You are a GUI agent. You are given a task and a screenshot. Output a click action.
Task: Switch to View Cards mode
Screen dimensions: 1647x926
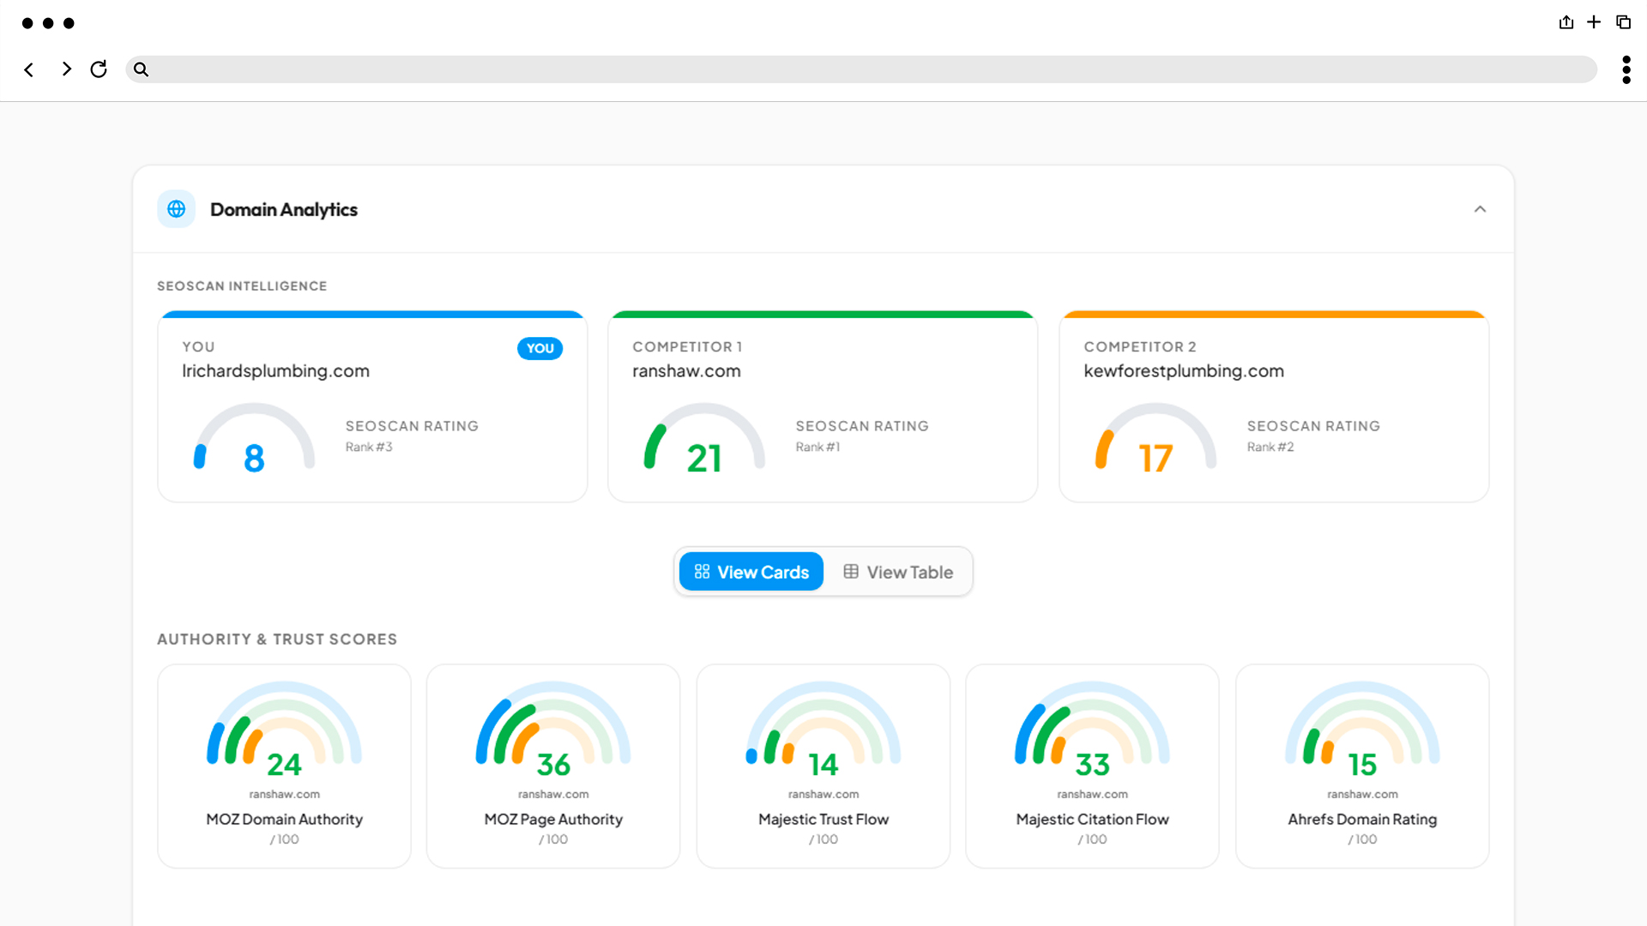pos(751,572)
